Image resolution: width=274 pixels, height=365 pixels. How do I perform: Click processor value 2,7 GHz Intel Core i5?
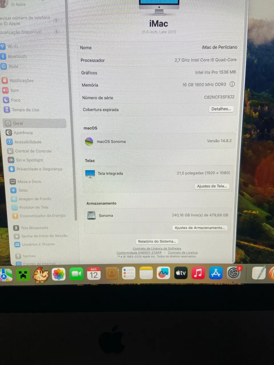tap(205, 60)
